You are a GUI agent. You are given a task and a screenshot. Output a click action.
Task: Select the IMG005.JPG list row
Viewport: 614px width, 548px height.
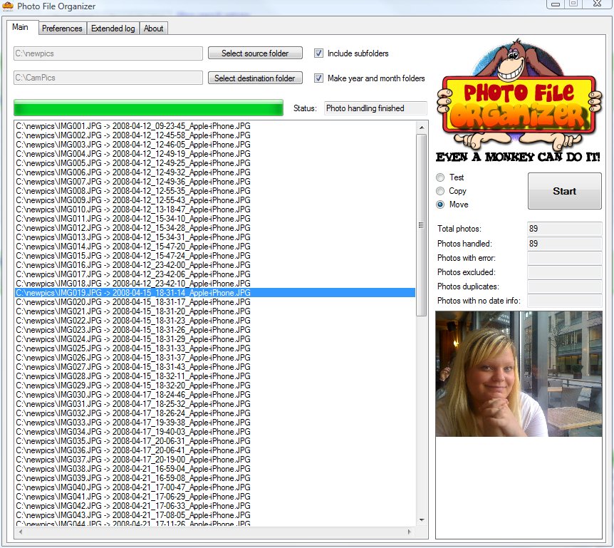coord(215,163)
